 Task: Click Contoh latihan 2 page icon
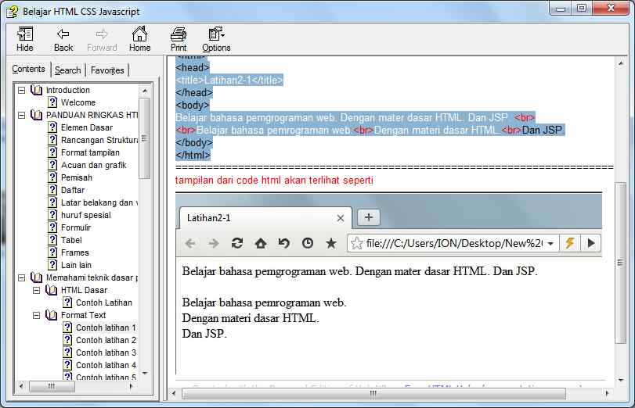(x=67, y=340)
